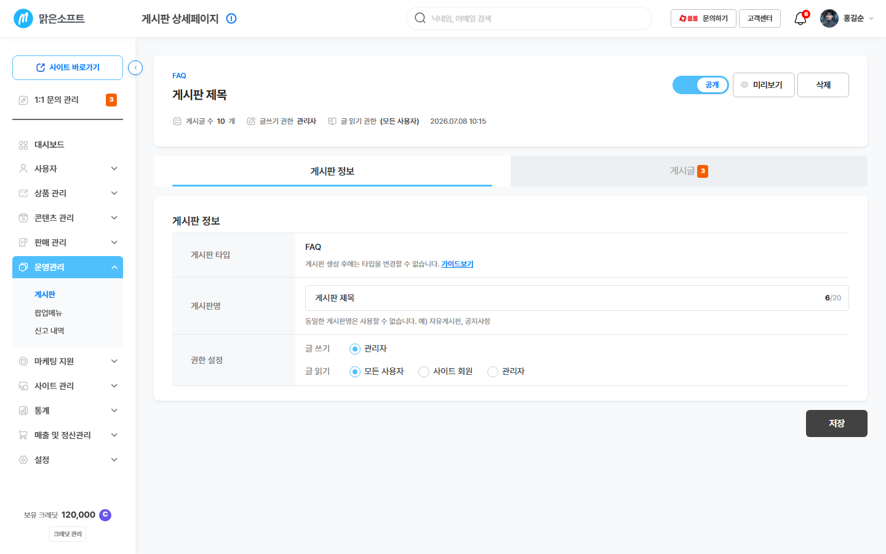
Task: Select 사이트 회원 for 글 읽기
Action: point(424,372)
